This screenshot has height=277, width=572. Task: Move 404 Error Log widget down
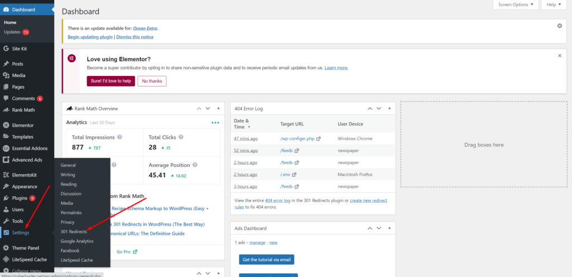(x=379, y=108)
